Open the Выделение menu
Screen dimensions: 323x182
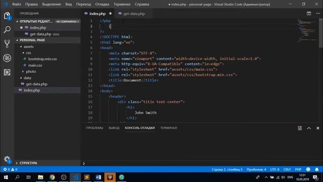tap(51, 4)
